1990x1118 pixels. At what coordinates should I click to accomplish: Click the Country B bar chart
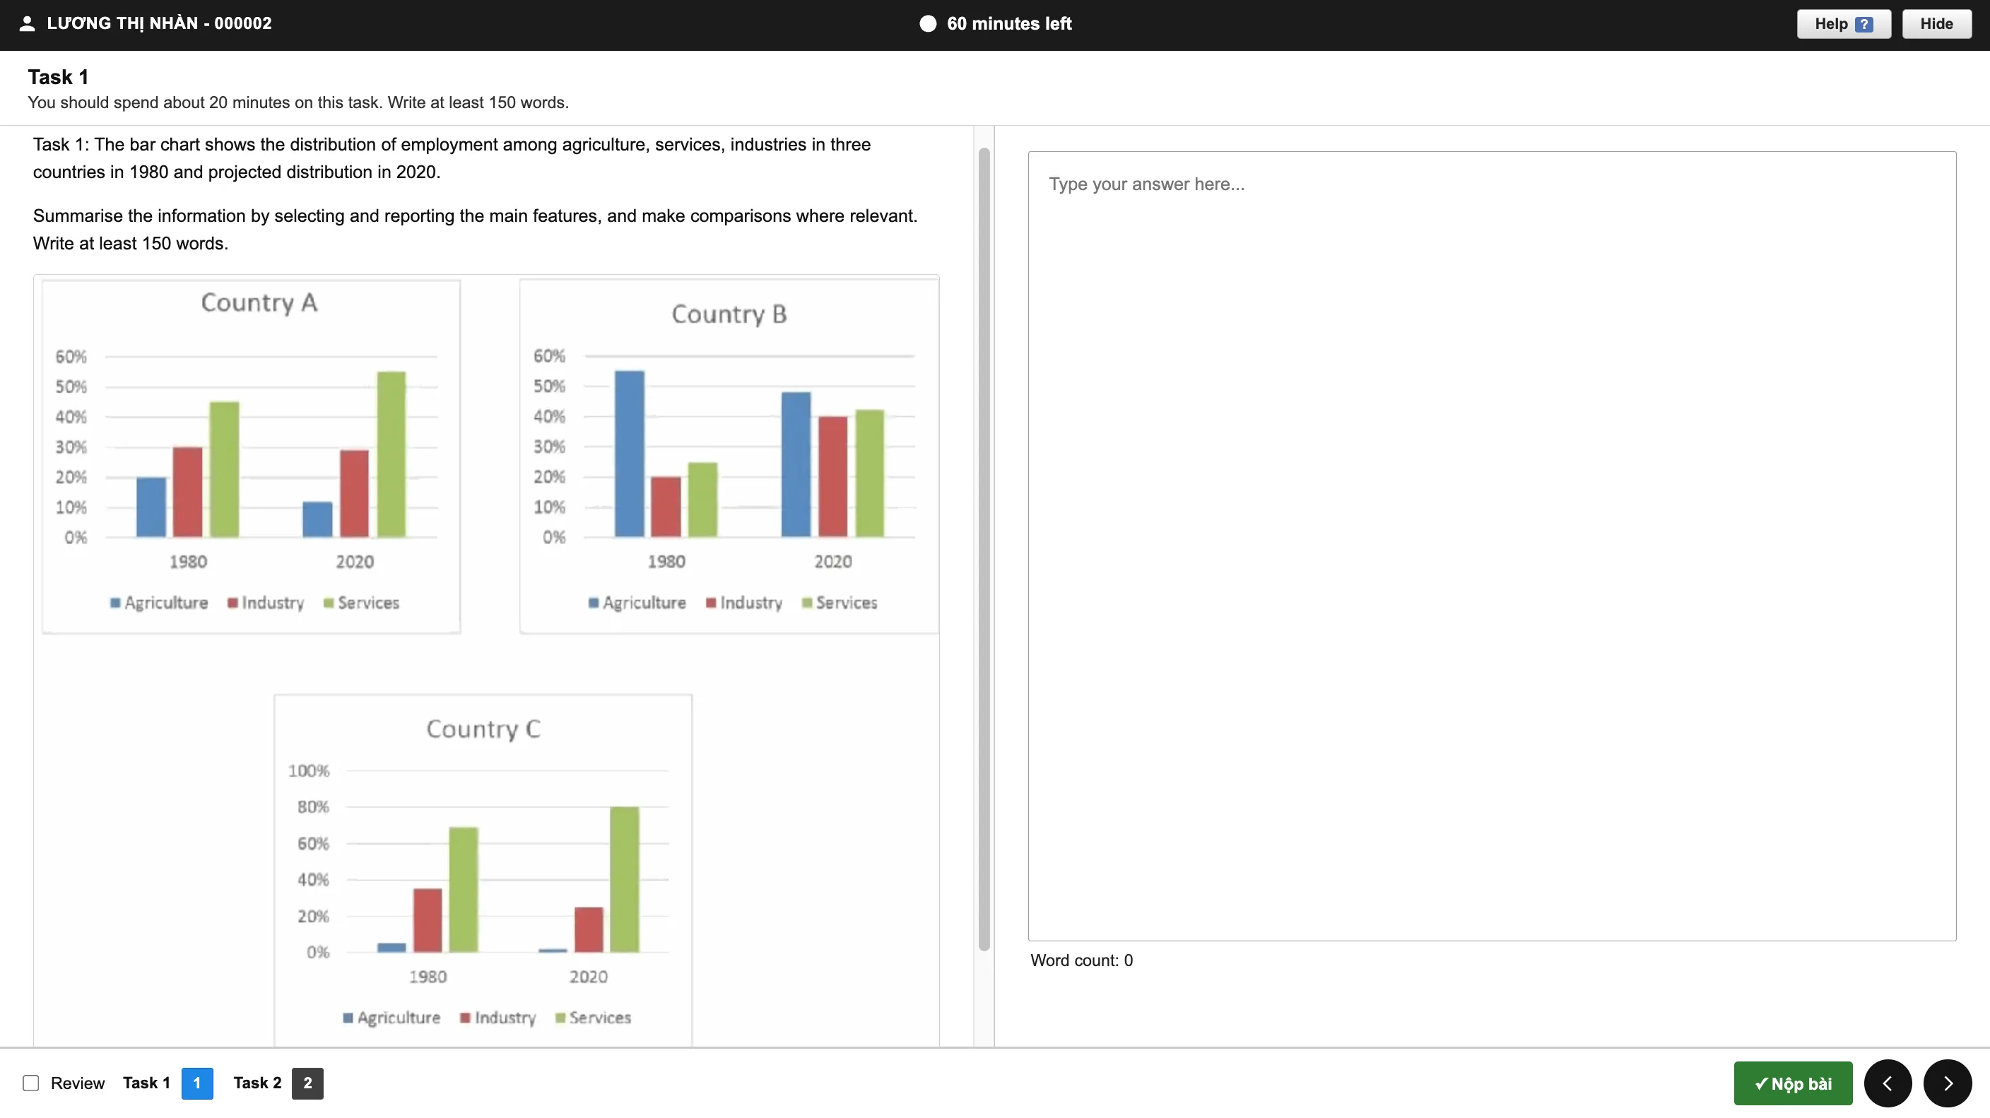click(x=729, y=457)
